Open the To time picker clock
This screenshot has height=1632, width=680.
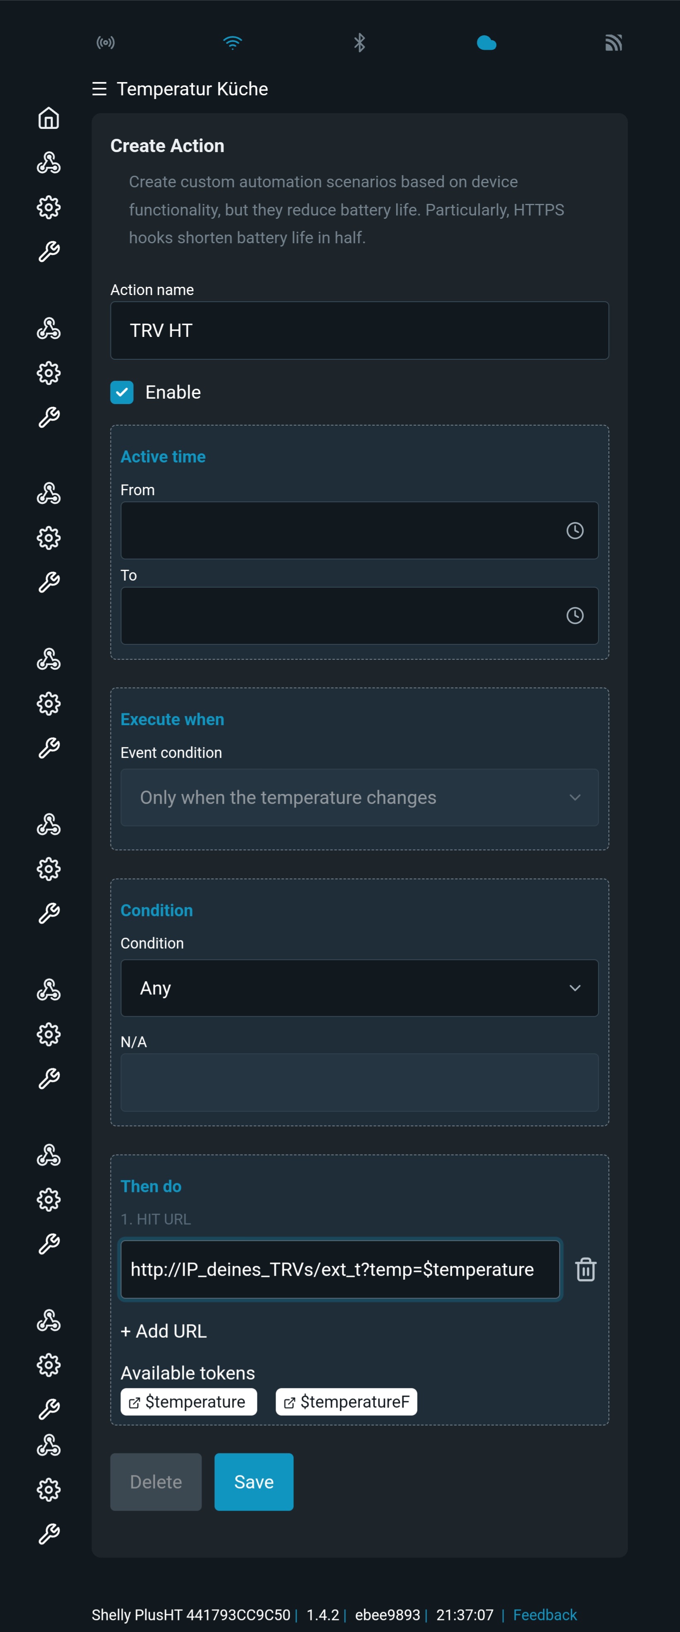pos(574,615)
